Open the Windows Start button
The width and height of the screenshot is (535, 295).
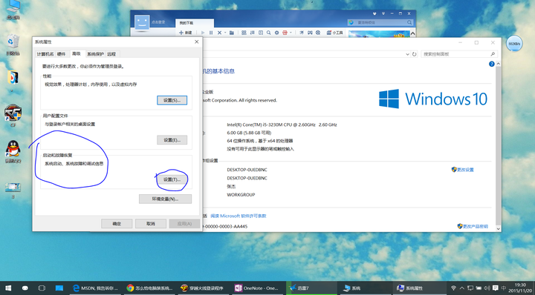click(8, 288)
